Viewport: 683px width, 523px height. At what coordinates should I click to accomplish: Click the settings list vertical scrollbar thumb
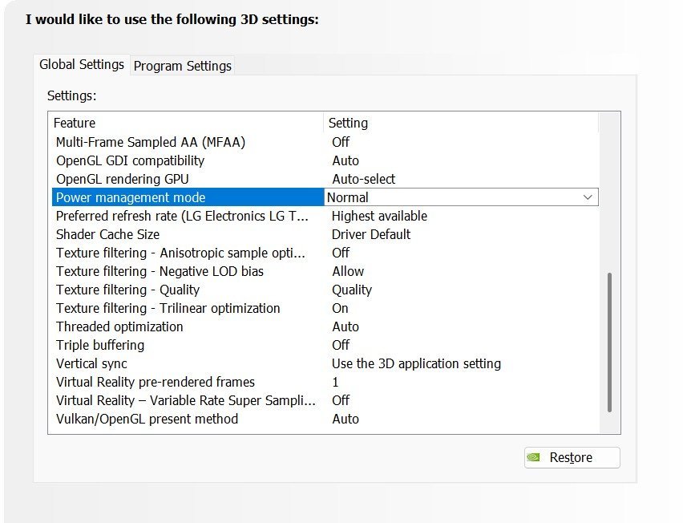609,343
